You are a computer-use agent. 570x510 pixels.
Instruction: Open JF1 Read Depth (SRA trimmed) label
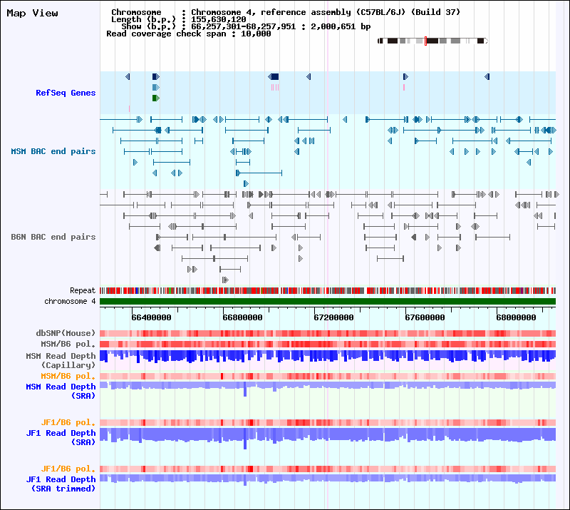(x=61, y=484)
